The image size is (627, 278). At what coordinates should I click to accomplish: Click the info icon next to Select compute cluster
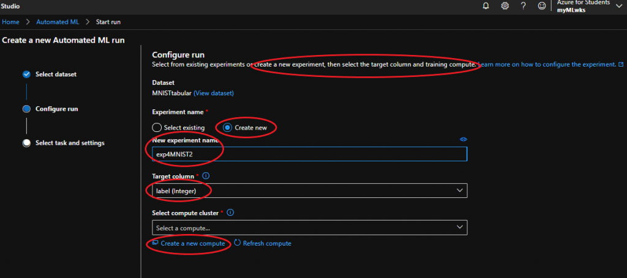(230, 213)
